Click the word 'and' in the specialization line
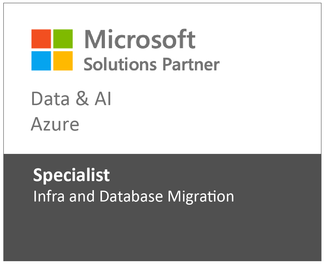The image size is (325, 264). (x=82, y=196)
